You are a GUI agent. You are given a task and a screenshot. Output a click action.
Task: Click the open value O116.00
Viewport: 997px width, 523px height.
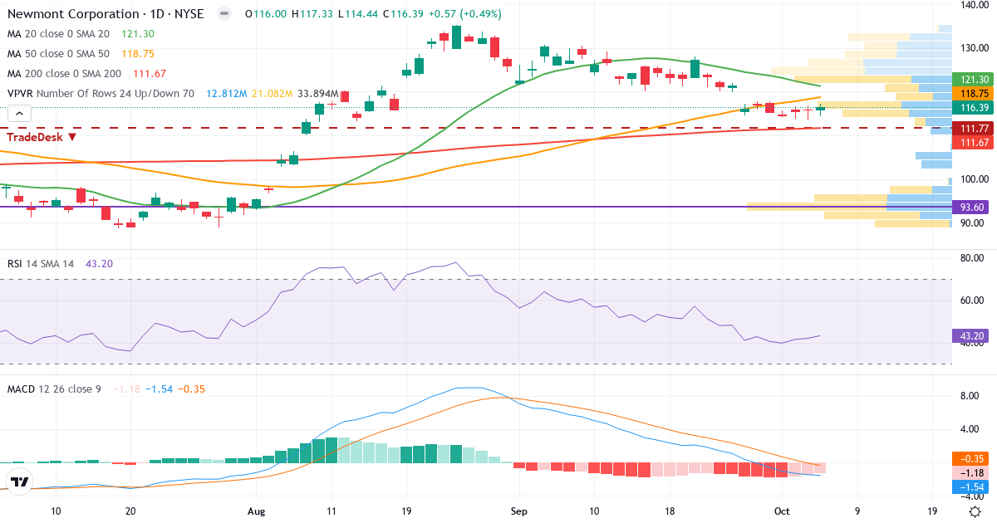click(267, 15)
